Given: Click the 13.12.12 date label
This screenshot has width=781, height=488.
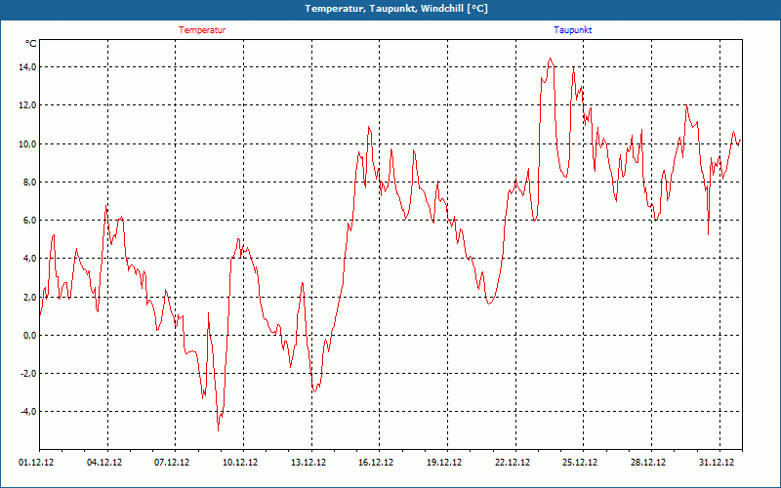Looking at the screenshot, I should point(308,463).
